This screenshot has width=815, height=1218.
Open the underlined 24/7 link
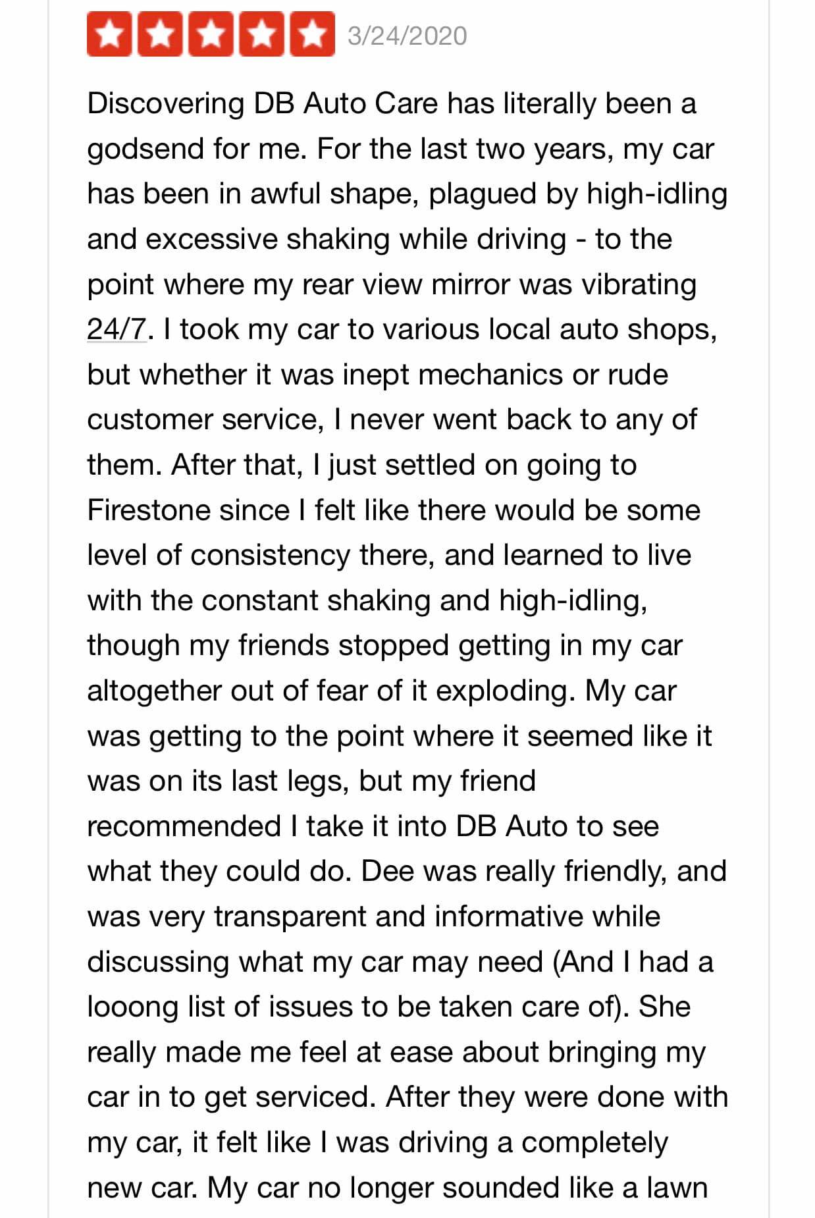[x=116, y=329]
